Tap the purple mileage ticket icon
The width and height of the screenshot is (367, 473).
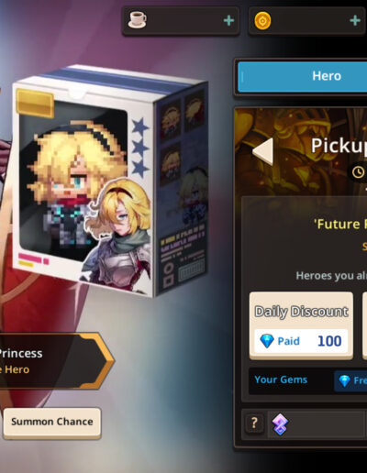(280, 424)
